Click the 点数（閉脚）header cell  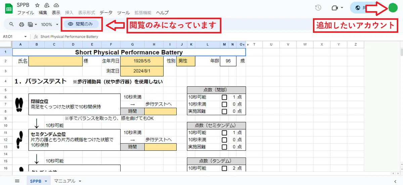coord(216,90)
